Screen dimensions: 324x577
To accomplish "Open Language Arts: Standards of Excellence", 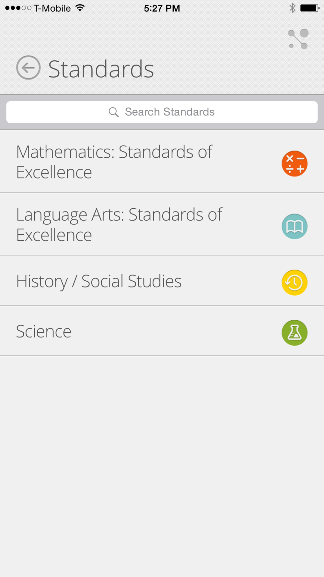I will click(x=162, y=224).
